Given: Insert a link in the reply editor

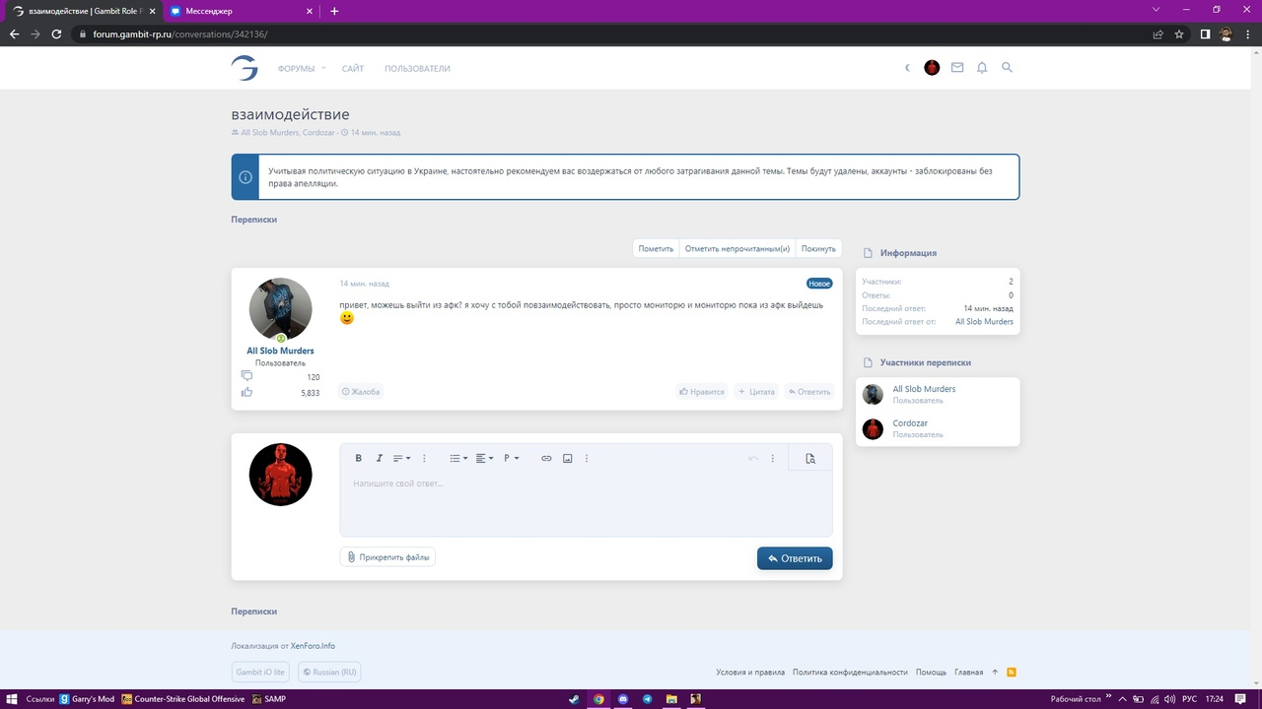Looking at the screenshot, I should (546, 458).
